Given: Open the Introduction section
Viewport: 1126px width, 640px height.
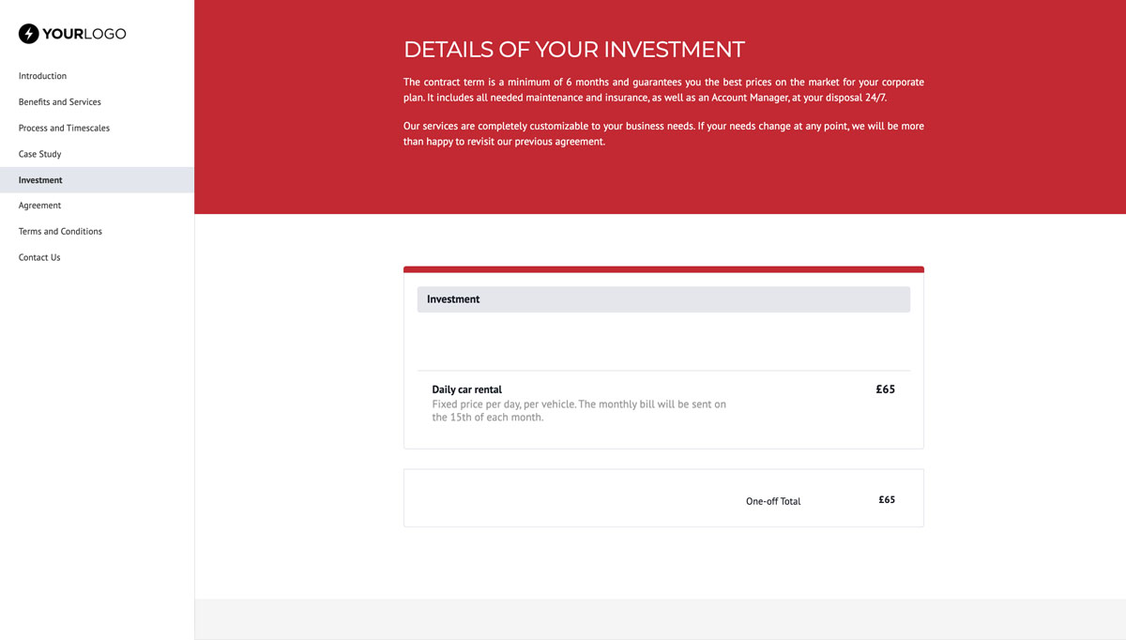Looking at the screenshot, I should click(42, 76).
